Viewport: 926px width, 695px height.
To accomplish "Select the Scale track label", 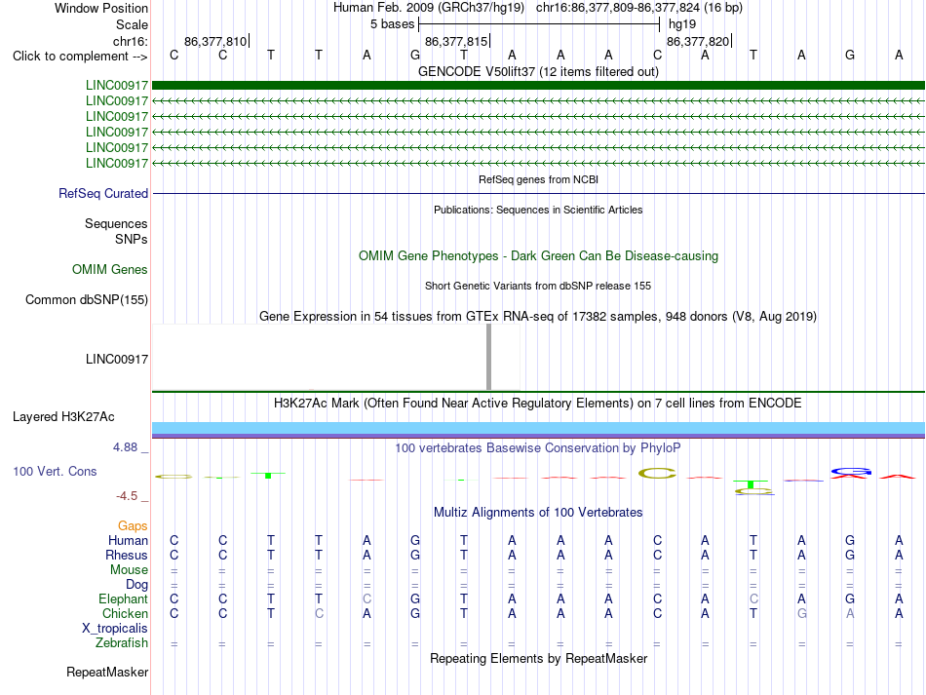I will tap(132, 24).
